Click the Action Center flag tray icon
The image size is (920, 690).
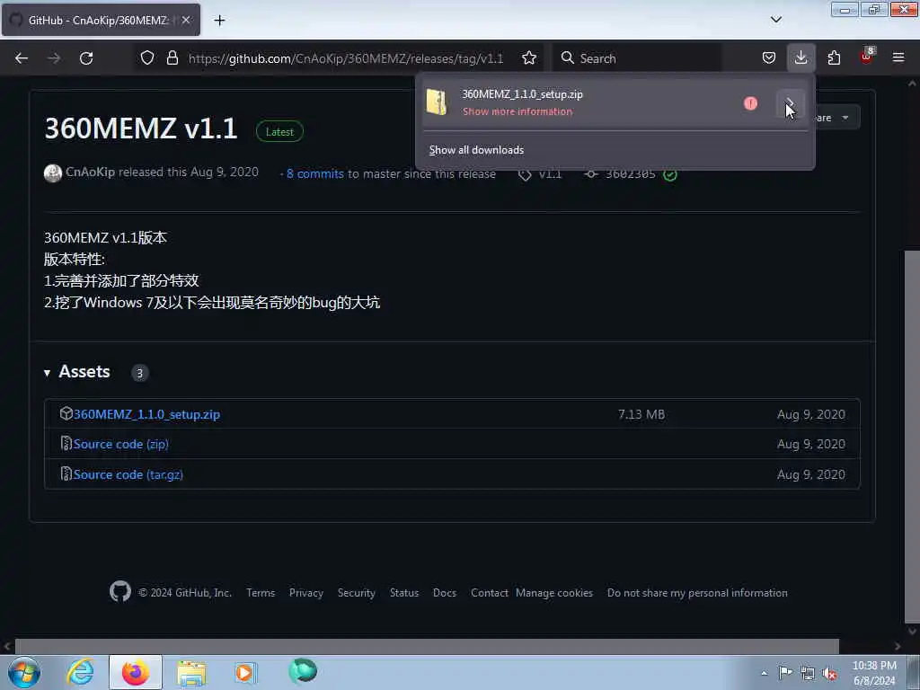[x=785, y=672]
